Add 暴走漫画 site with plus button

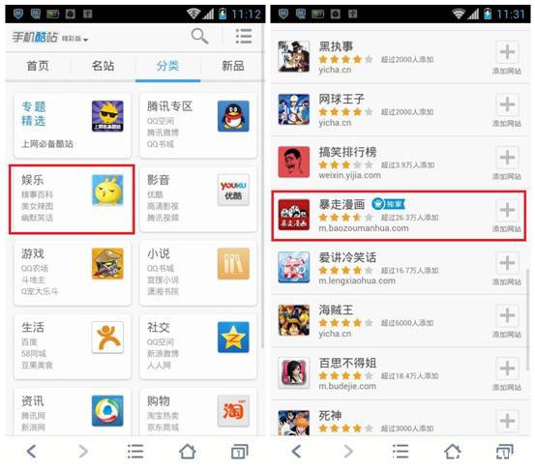(x=507, y=209)
